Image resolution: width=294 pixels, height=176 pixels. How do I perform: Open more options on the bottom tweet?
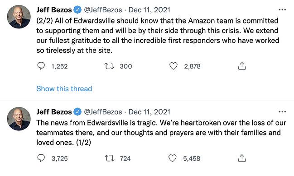pos(282,112)
